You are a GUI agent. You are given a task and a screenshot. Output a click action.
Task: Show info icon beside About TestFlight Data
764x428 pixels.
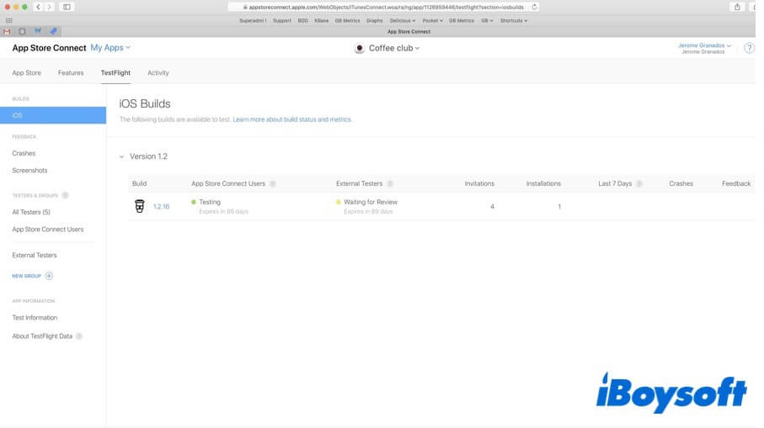(x=79, y=336)
